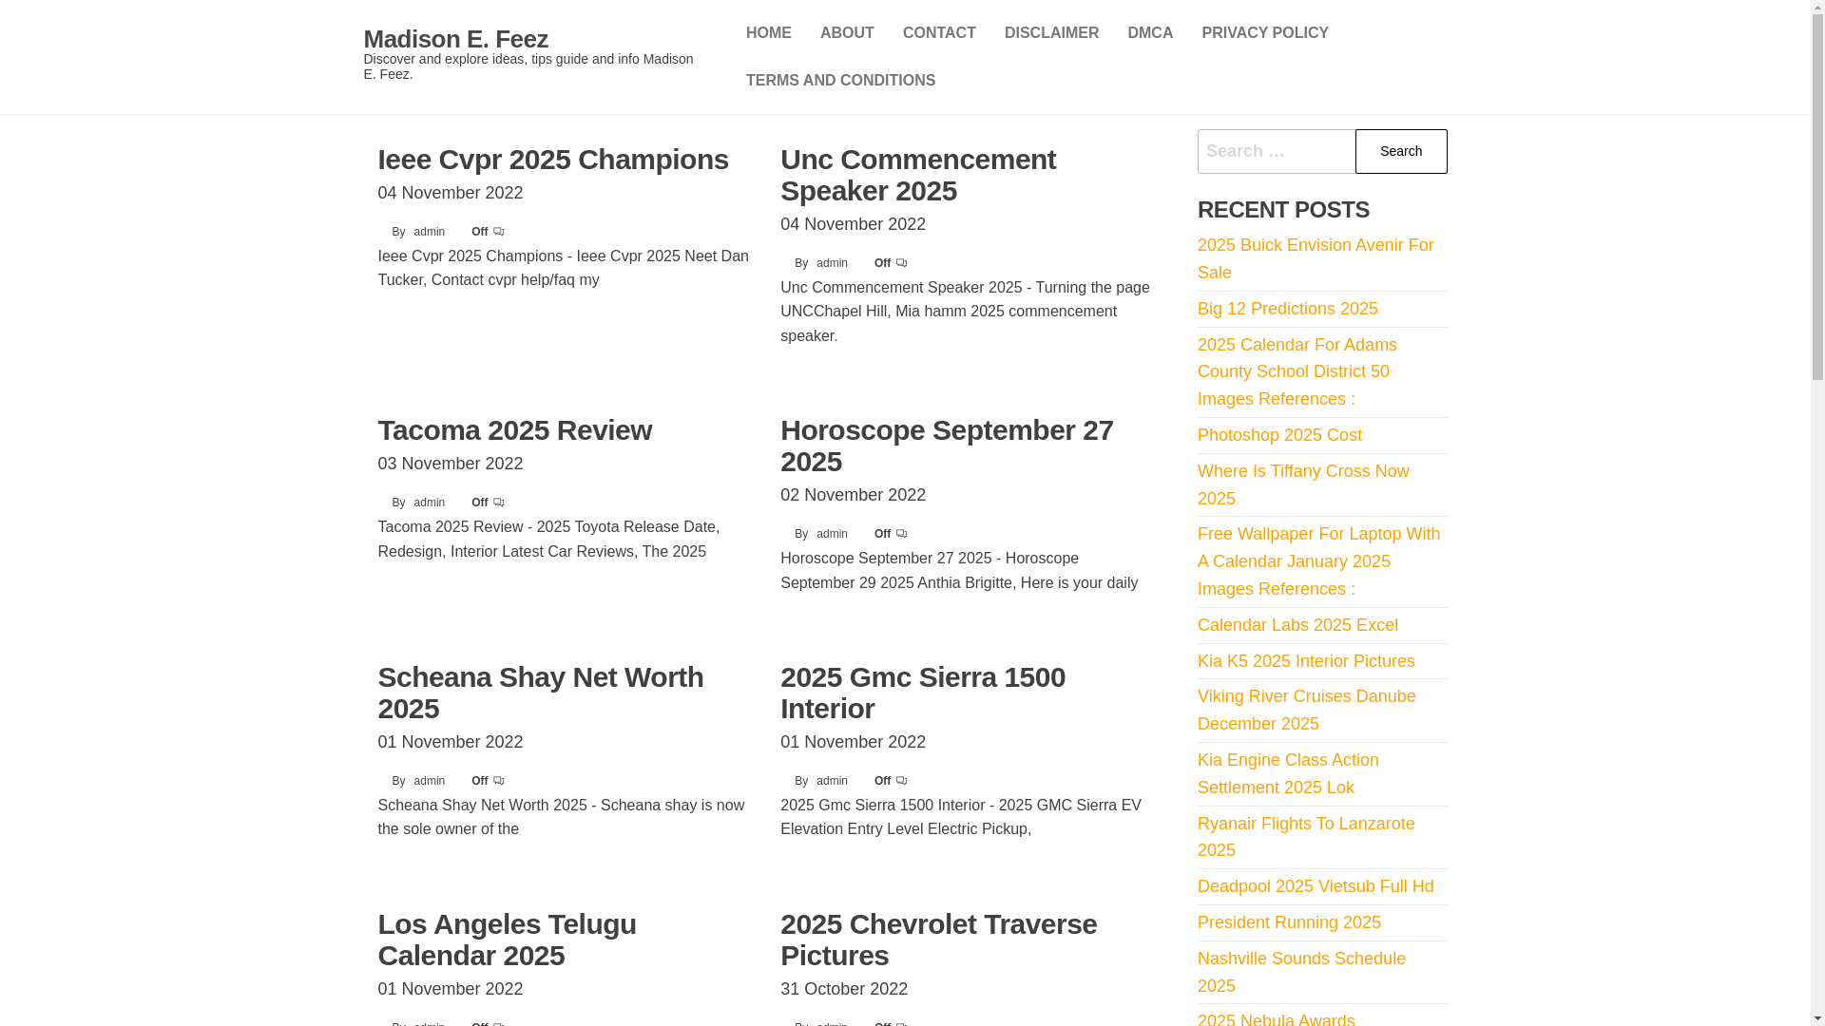The width and height of the screenshot is (1825, 1026).
Task: Open Tacoma 2025 Review post title
Action: pos(515,430)
